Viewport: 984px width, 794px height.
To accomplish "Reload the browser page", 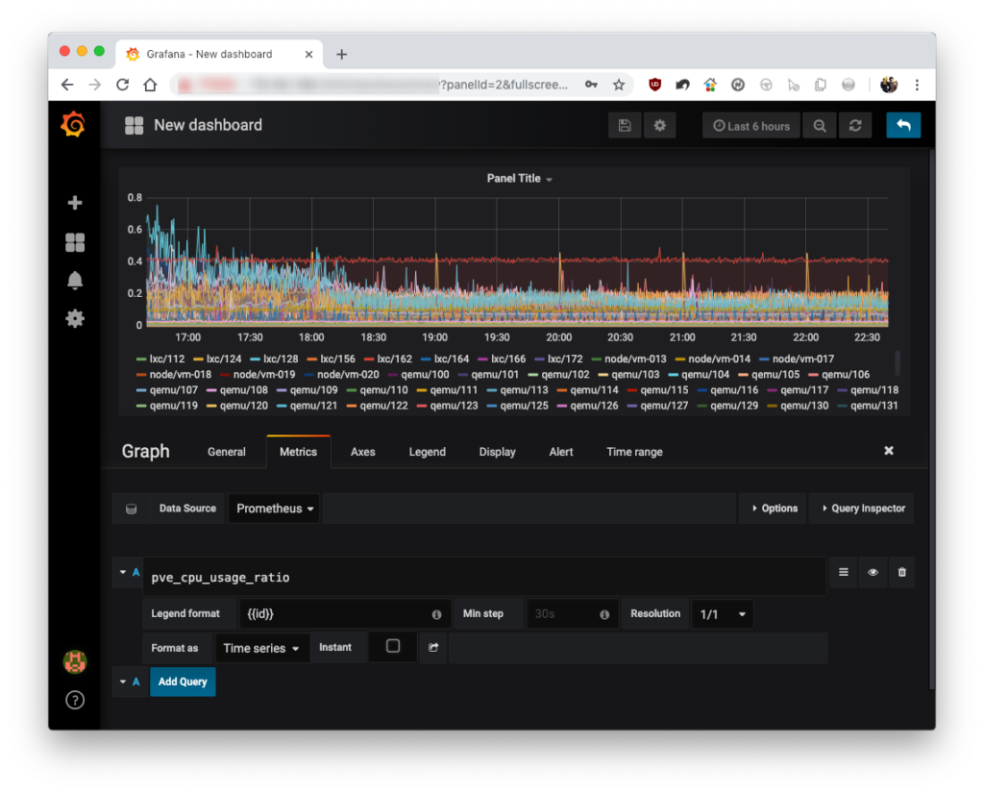I will 122,85.
